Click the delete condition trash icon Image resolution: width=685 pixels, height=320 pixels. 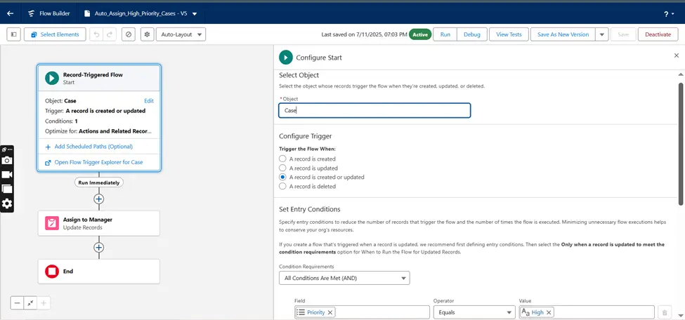coord(665,312)
